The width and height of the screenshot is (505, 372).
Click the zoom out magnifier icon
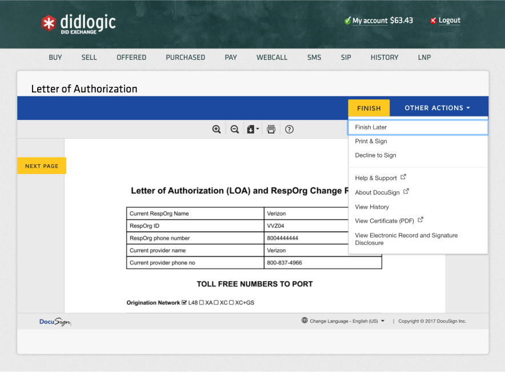click(234, 130)
